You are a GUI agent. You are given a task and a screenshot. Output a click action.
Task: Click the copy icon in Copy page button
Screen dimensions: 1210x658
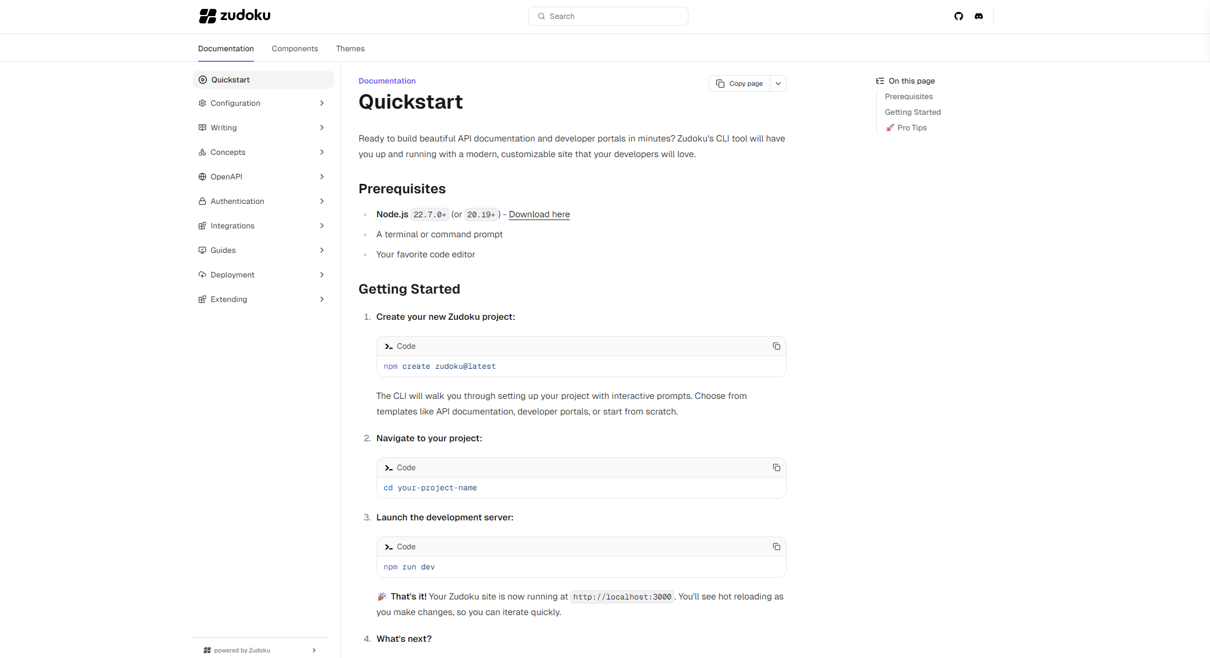pyautogui.click(x=720, y=84)
